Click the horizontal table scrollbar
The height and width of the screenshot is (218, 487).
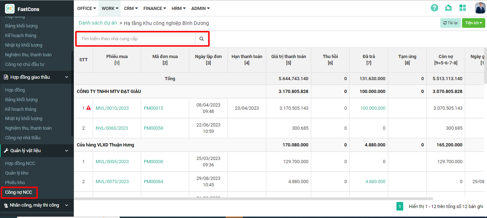point(253,199)
